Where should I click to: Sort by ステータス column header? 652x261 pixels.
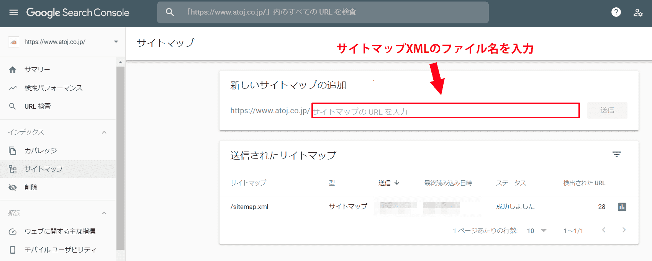511,183
